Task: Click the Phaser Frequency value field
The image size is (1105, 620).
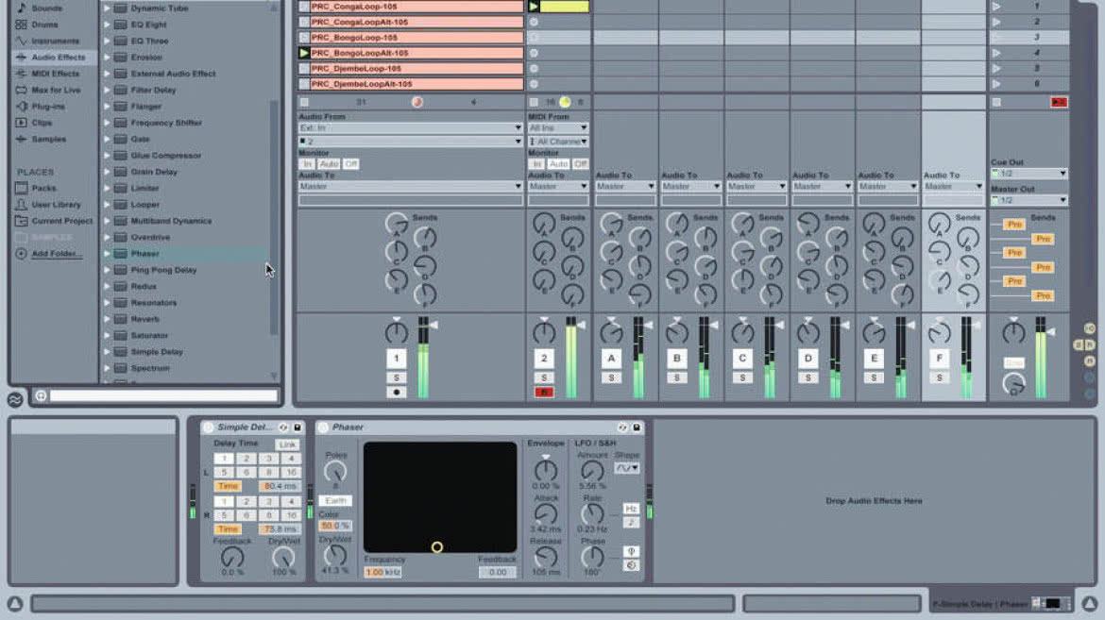Action: point(382,572)
